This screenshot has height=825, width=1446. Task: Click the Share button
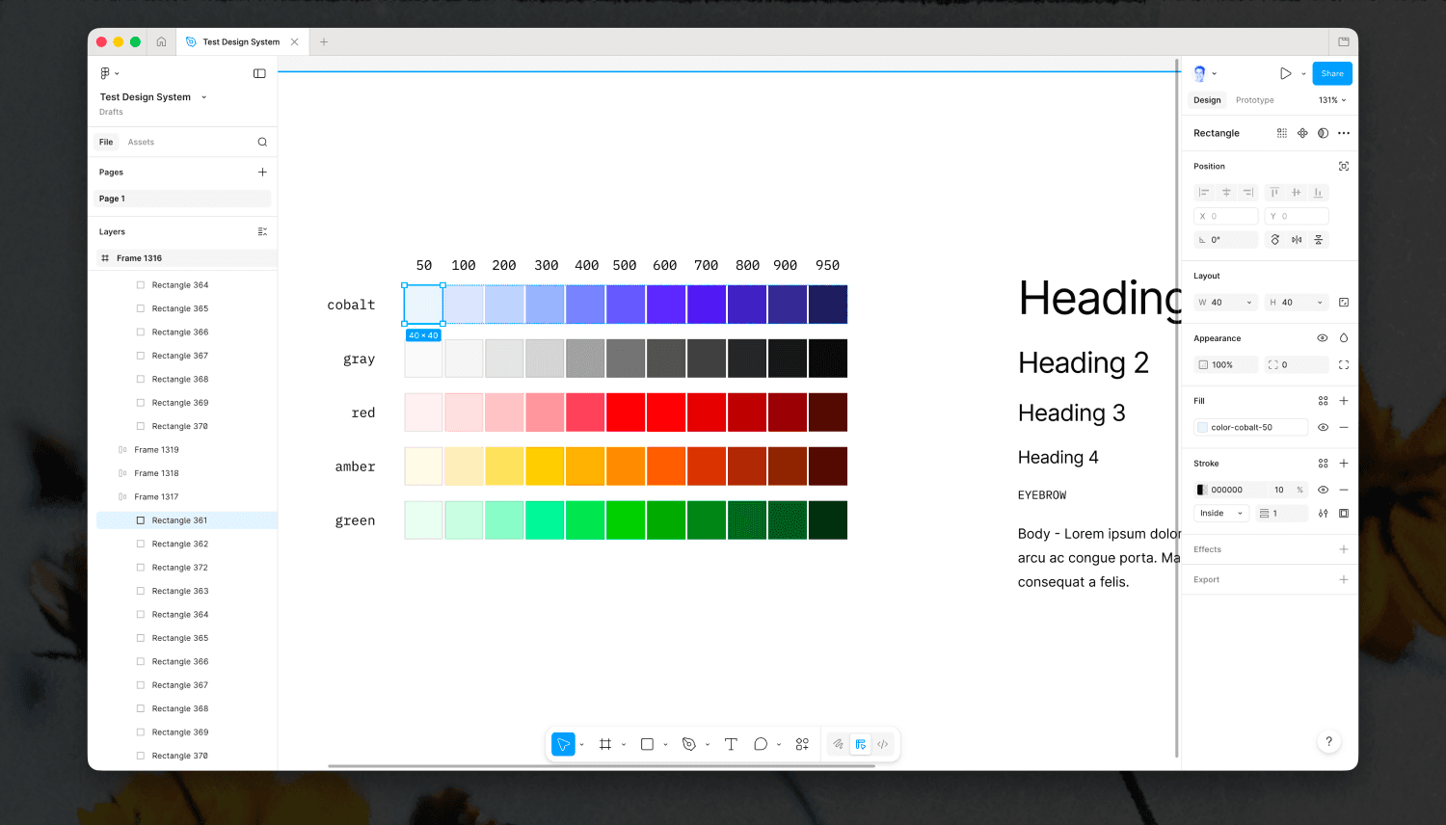point(1332,73)
